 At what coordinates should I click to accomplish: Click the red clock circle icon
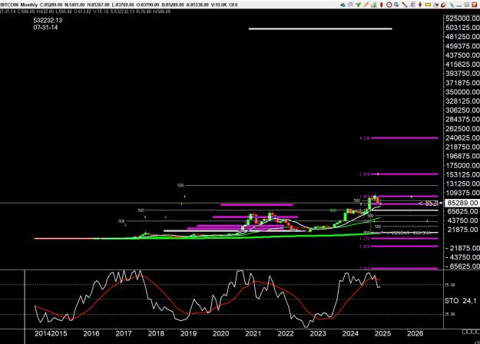389,5
